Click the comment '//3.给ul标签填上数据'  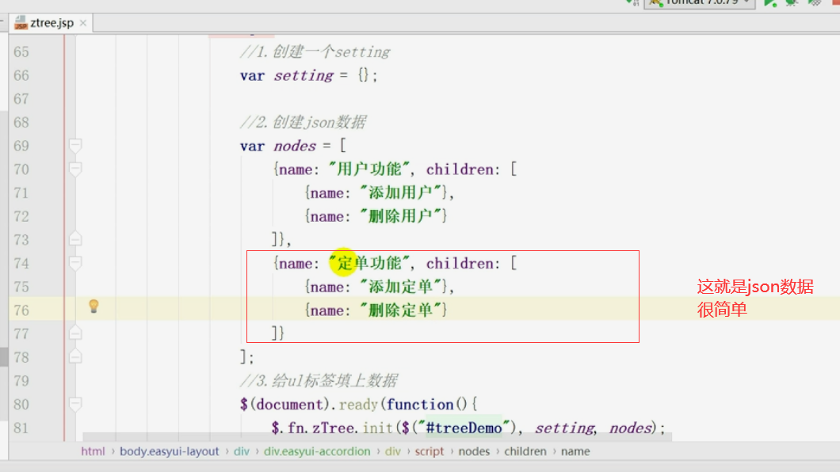pos(319,381)
